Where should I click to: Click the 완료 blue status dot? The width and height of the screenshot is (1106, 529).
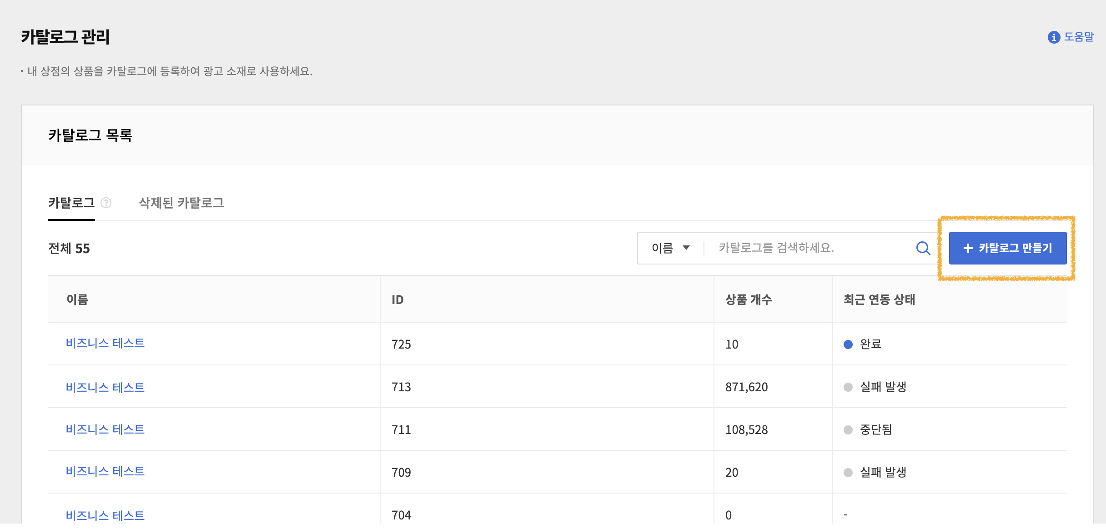[848, 344]
